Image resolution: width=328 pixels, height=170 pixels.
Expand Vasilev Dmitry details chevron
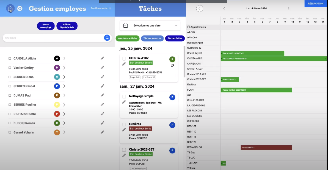coord(64,68)
